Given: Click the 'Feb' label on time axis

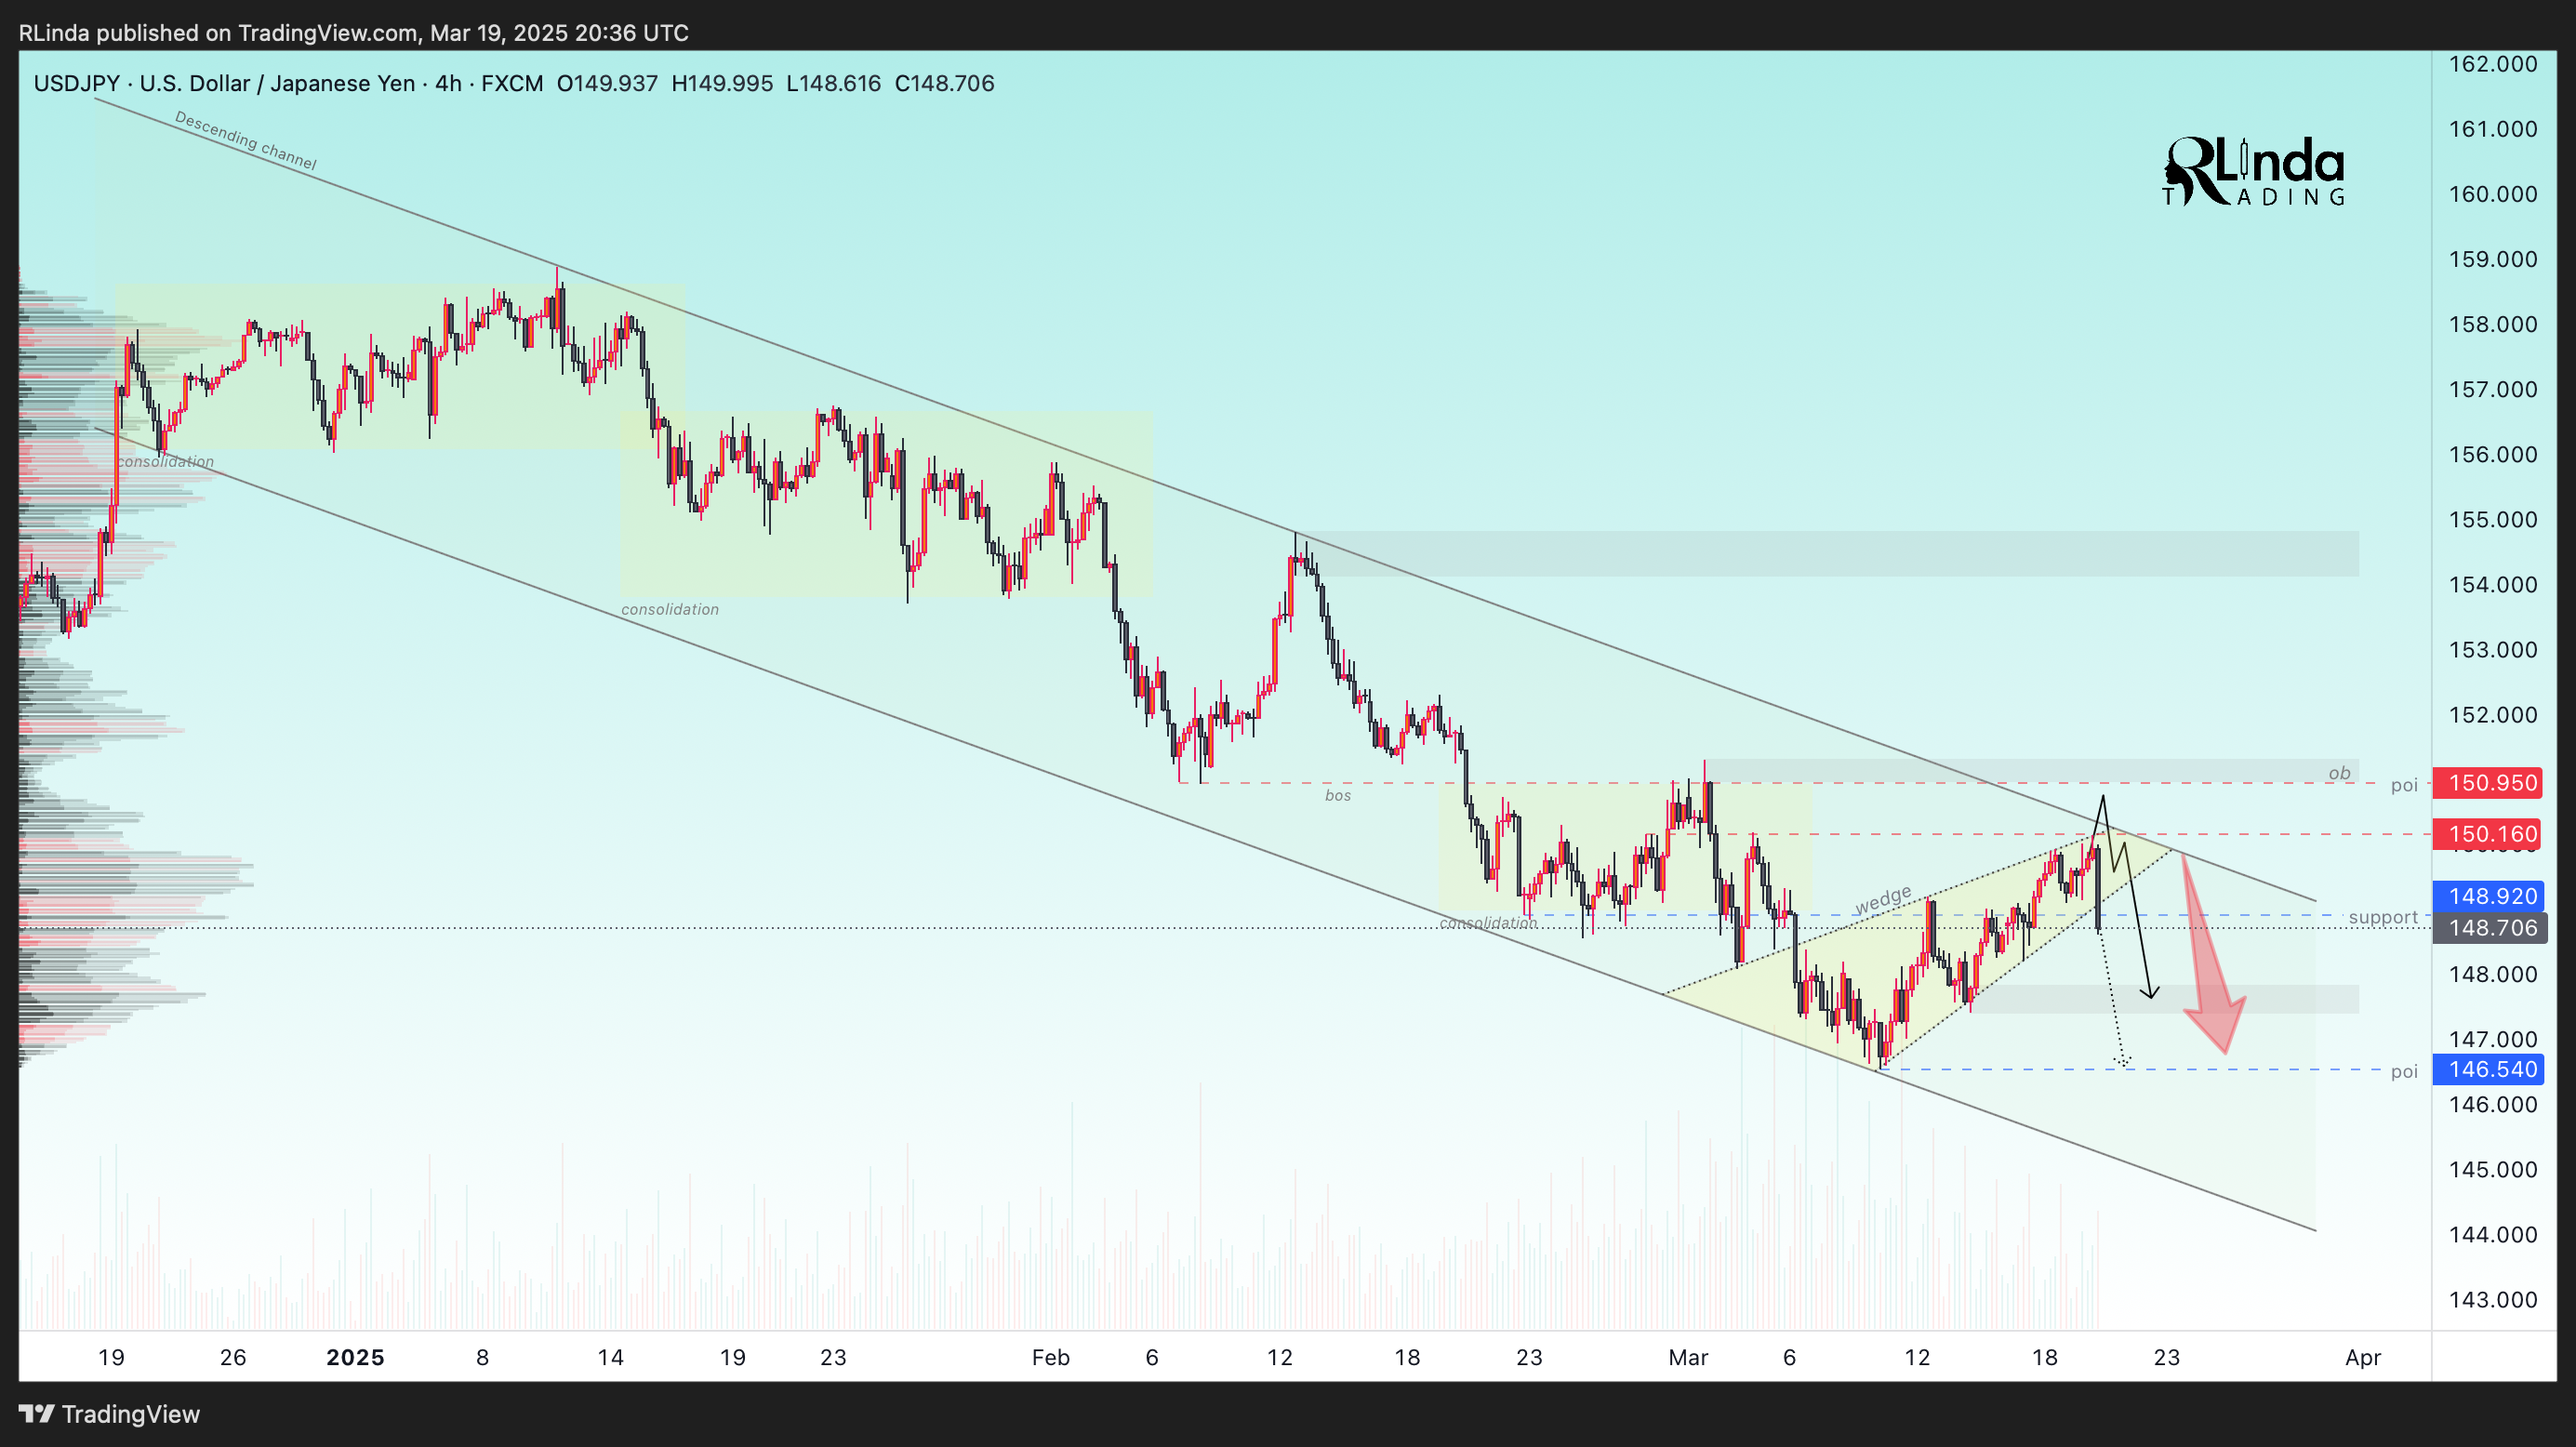Looking at the screenshot, I should click(x=1051, y=1357).
